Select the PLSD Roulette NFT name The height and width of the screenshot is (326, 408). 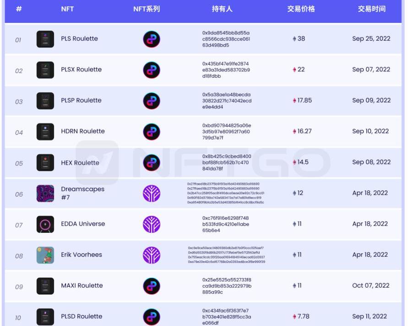(x=82, y=316)
